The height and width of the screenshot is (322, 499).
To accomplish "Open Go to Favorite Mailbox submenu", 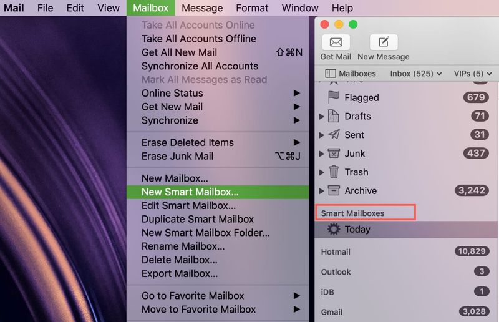I will [218, 296].
